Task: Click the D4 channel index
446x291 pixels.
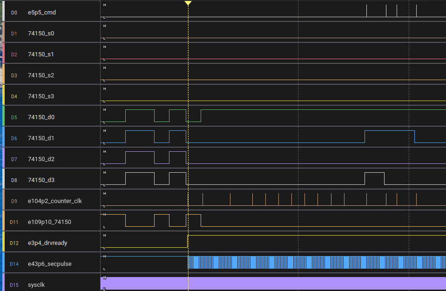Action: 14,96
